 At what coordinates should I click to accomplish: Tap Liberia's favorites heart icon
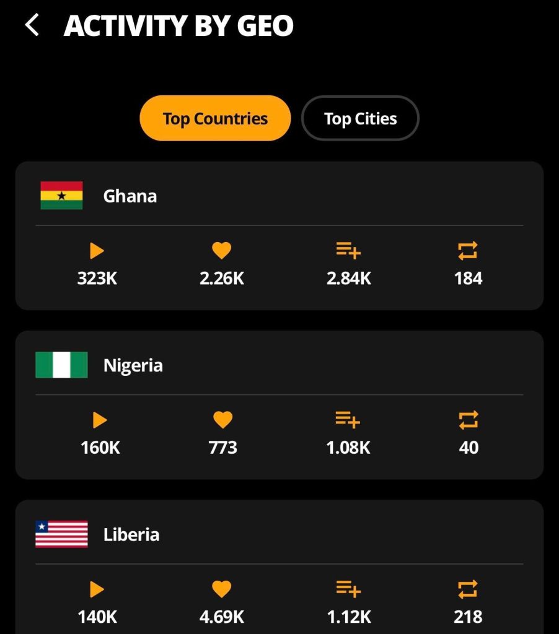point(221,589)
